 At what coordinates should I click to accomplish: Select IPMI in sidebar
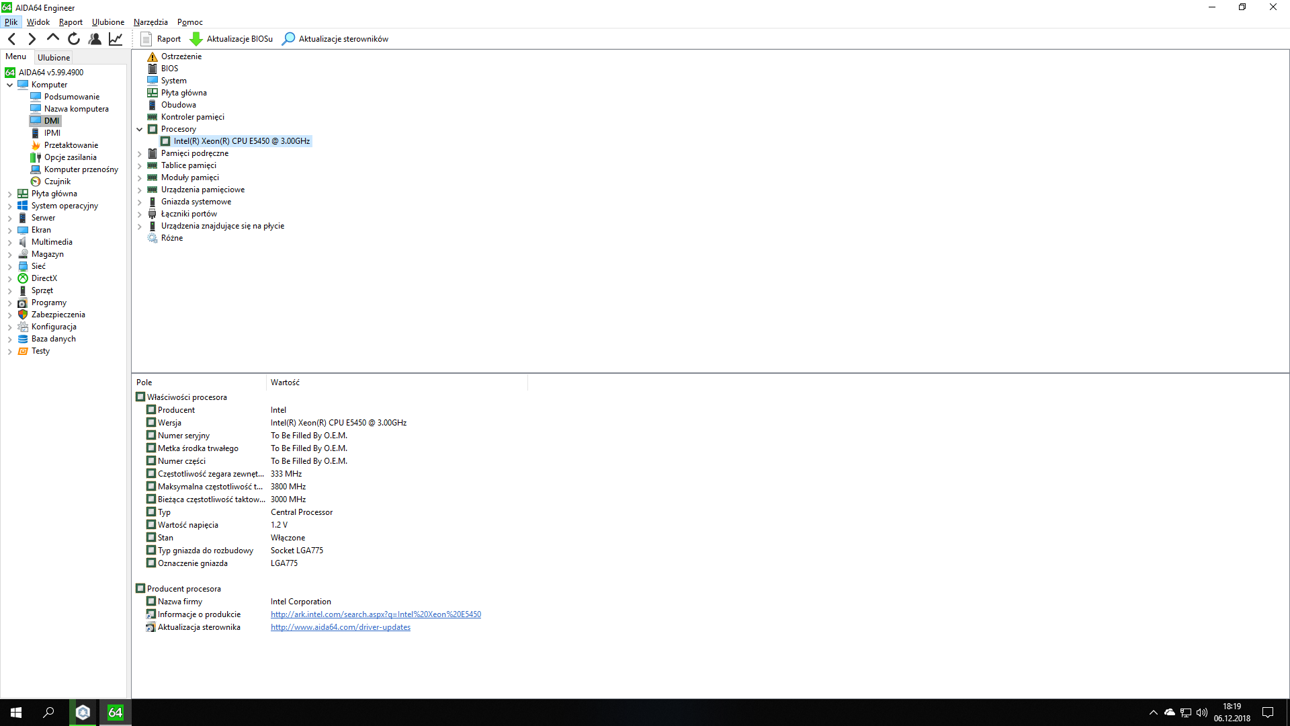(x=52, y=133)
